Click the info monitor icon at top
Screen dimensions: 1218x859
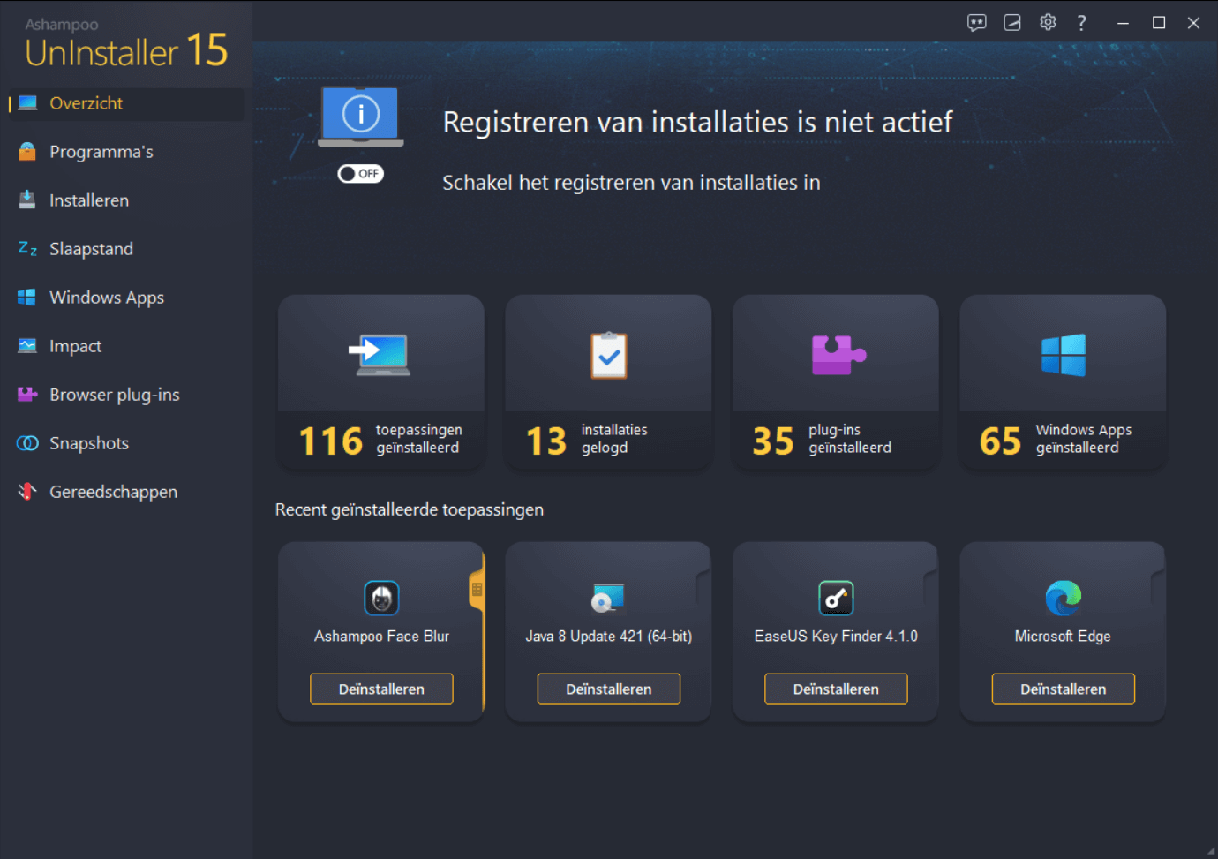click(x=361, y=116)
